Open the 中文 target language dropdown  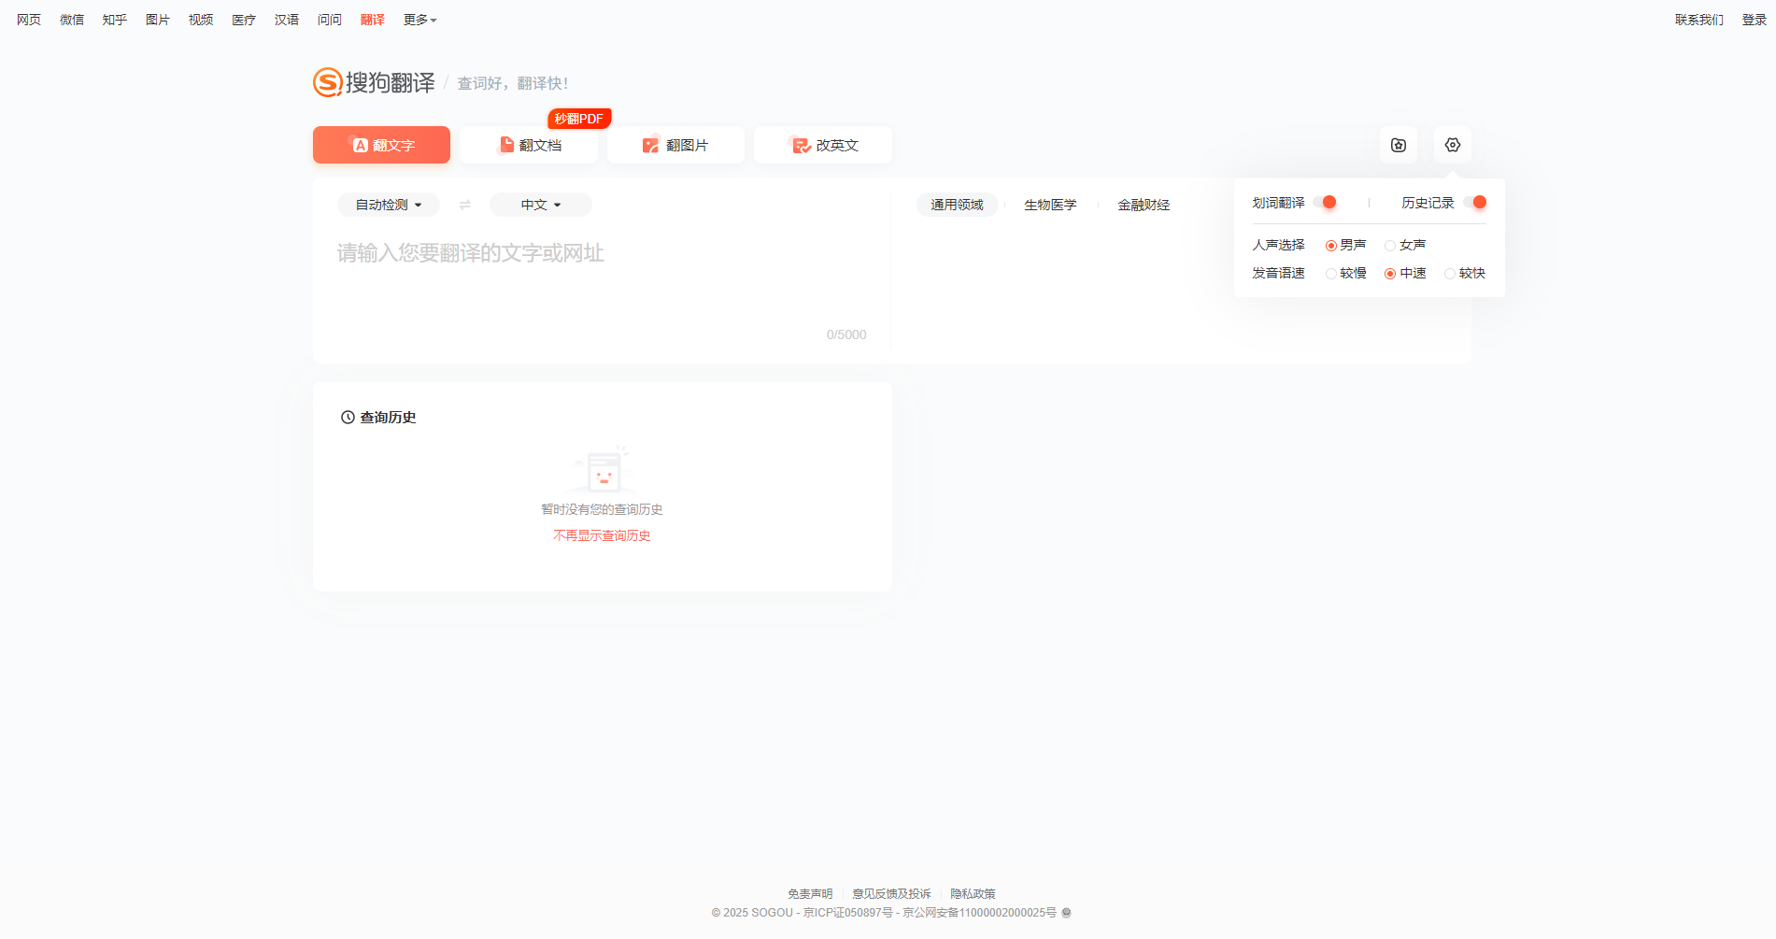click(x=540, y=204)
